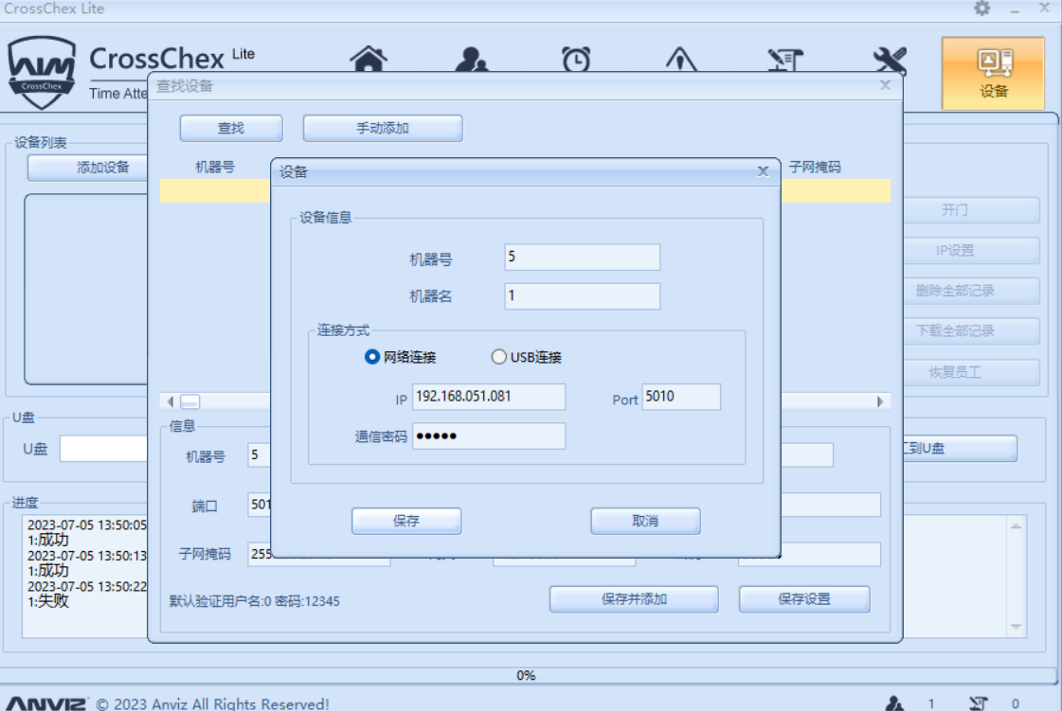
Task: Click the 机器号 column header
Action: pos(215,168)
